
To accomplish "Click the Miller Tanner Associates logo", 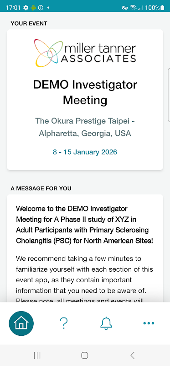I will pyautogui.click(x=85, y=53).
